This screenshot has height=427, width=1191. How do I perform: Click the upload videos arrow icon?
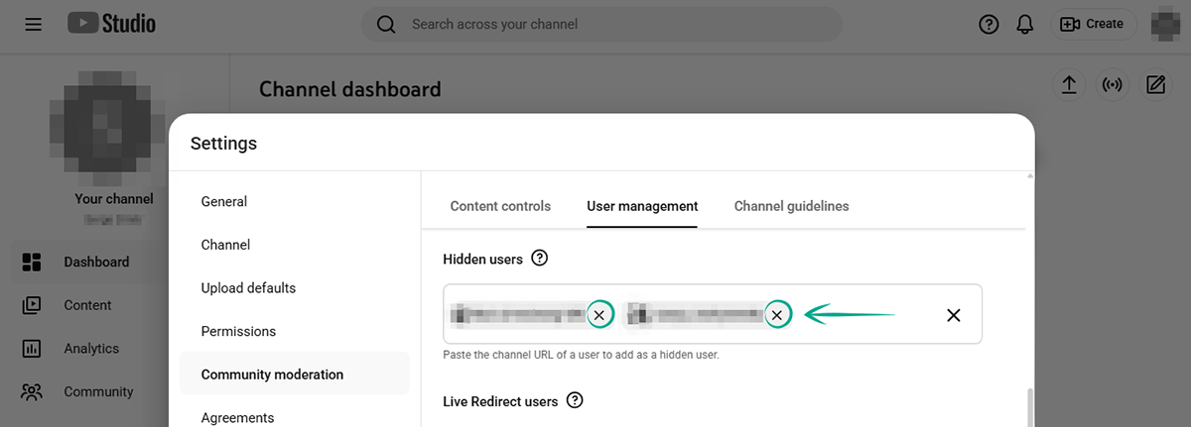pos(1069,85)
